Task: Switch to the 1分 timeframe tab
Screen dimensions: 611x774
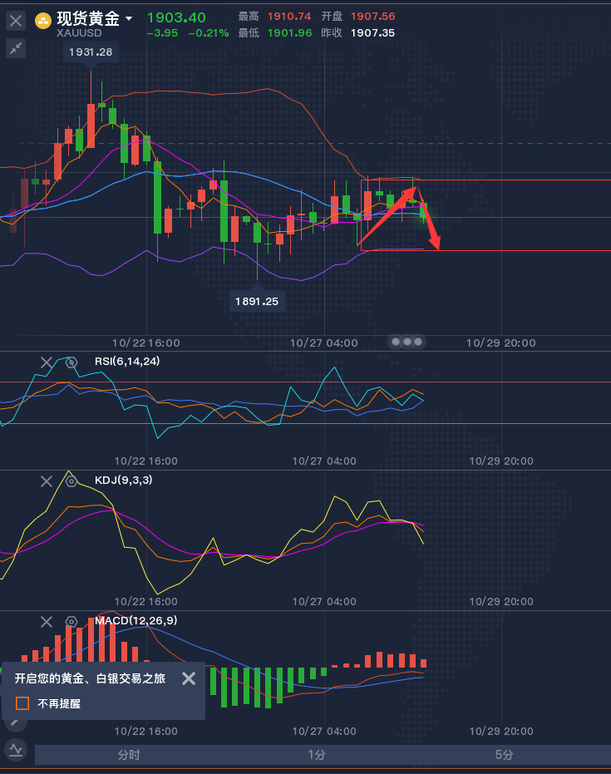Action: (317, 755)
